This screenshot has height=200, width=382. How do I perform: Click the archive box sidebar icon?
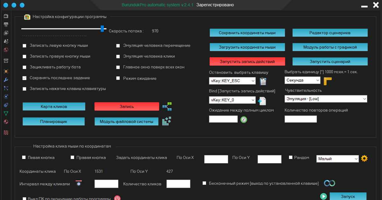point(6,61)
